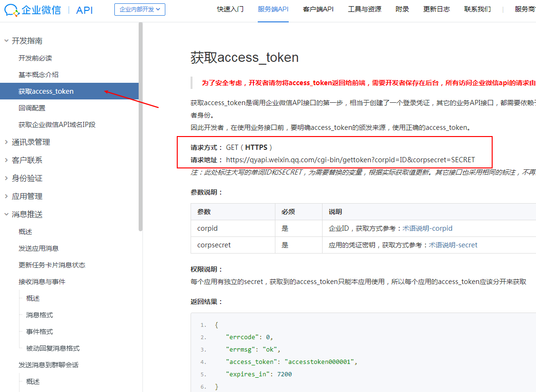Select 发送应用消息 in sidebar
Image resolution: width=536 pixels, height=392 pixels.
[x=39, y=248]
